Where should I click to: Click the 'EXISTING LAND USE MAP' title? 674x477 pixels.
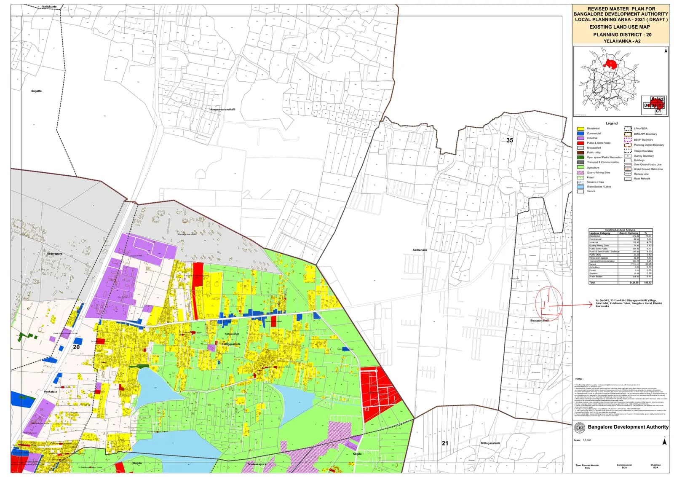(x=619, y=27)
